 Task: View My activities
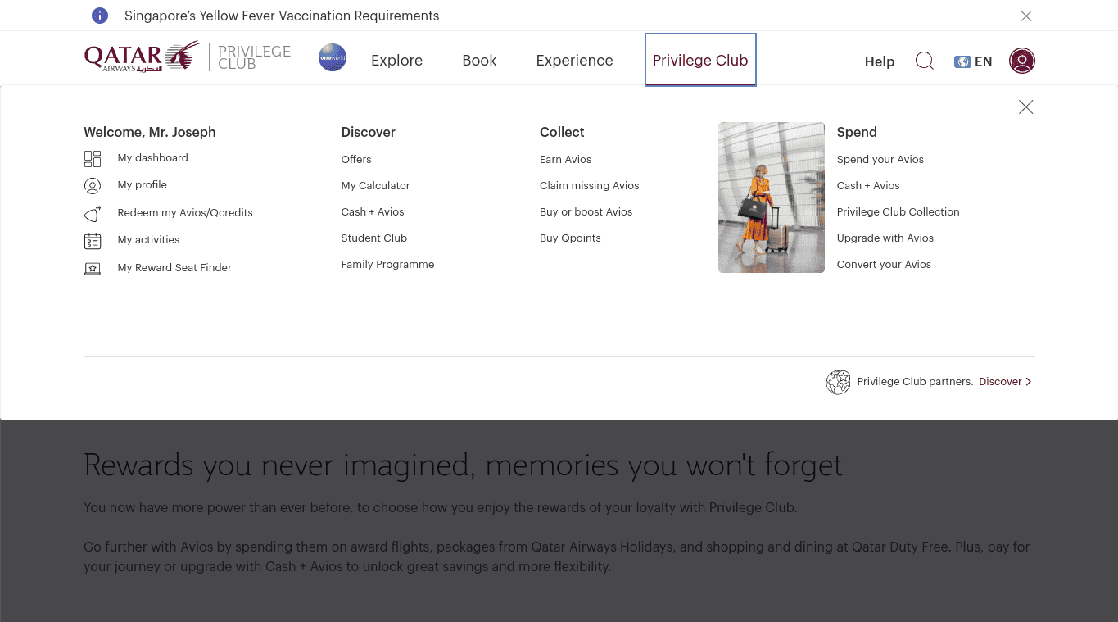click(148, 240)
